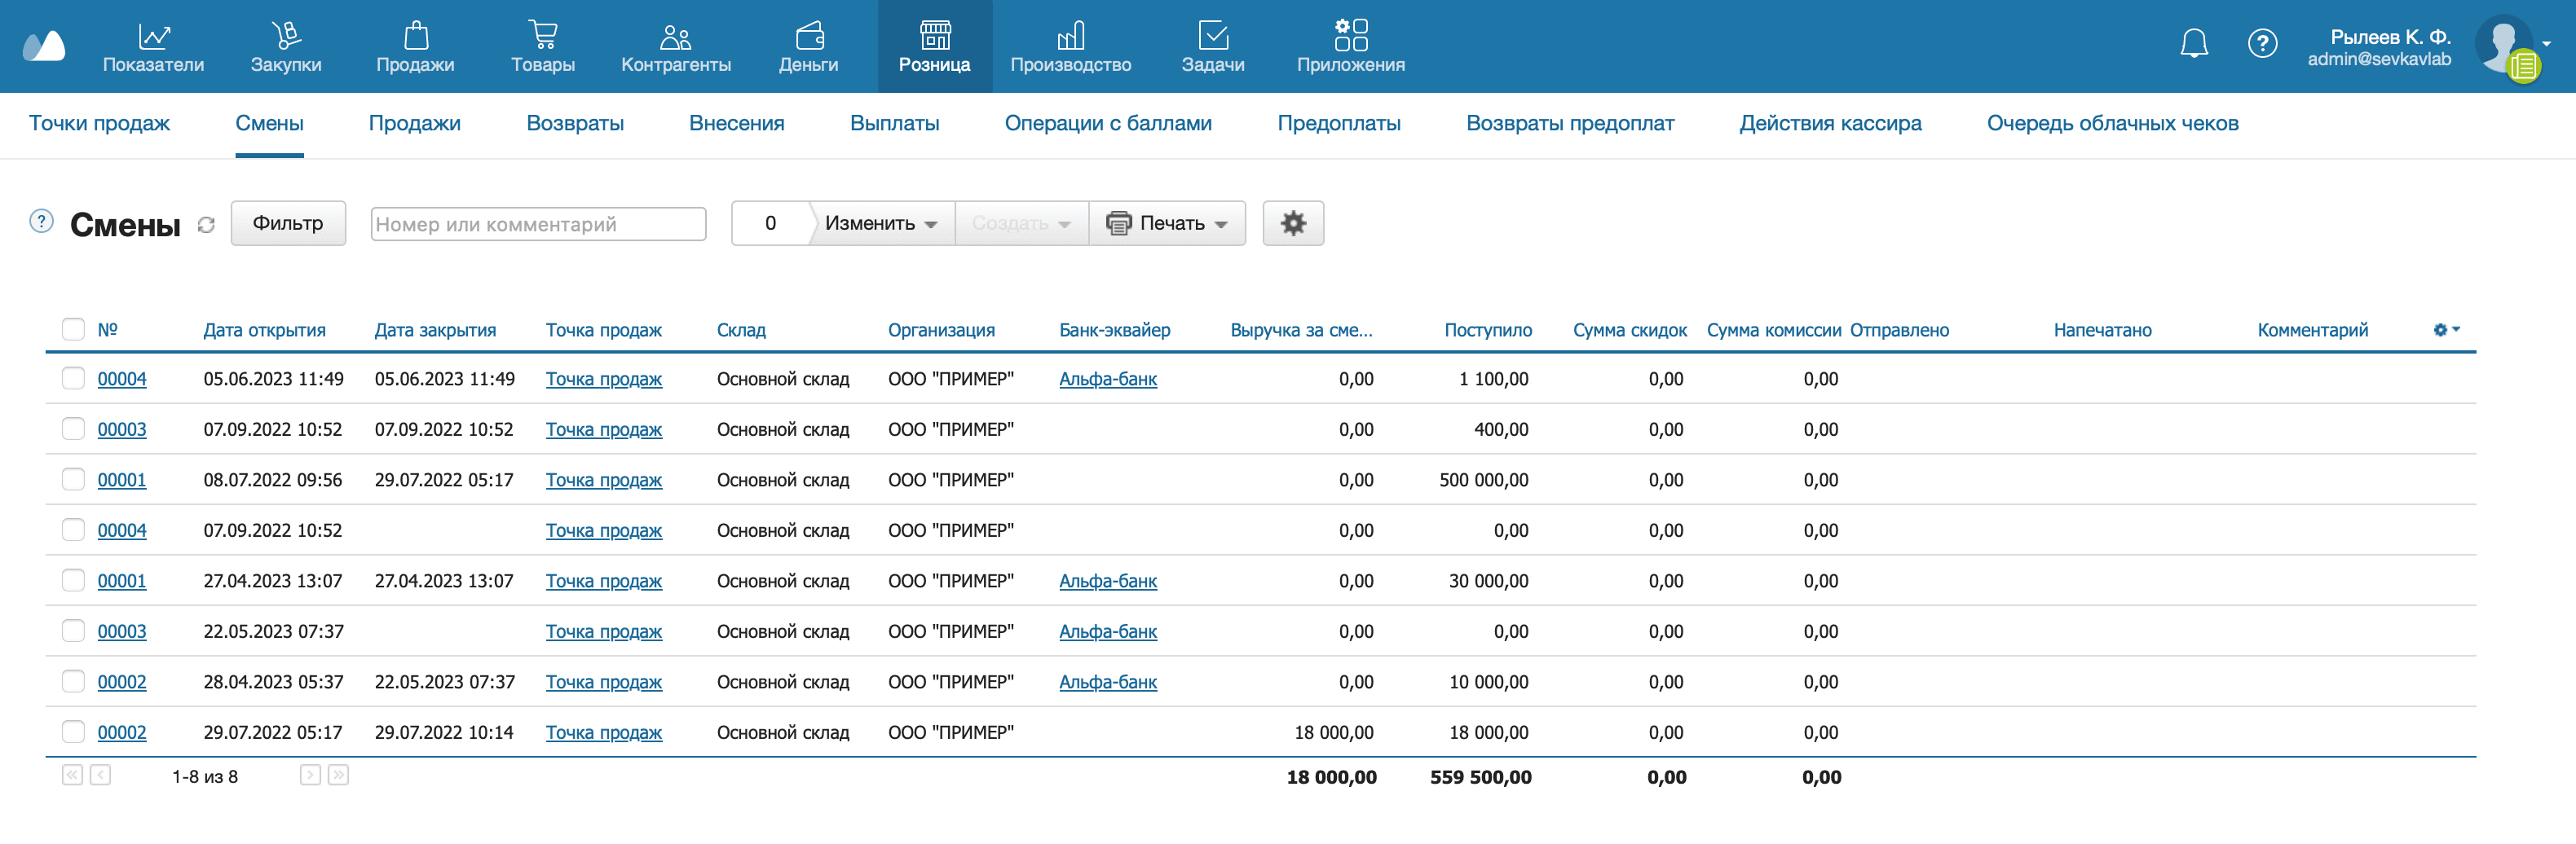Open the gear settings button near Печать

coord(1292,222)
